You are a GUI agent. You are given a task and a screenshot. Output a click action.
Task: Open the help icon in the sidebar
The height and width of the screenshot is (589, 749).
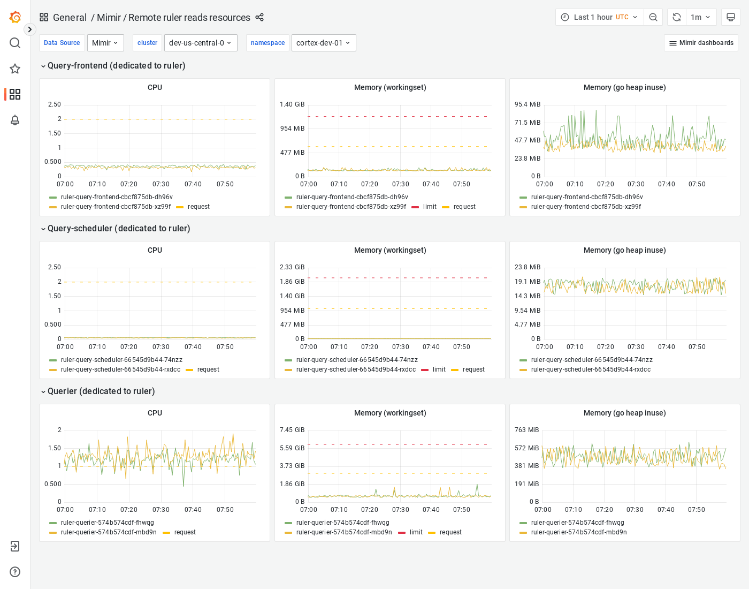point(14,572)
